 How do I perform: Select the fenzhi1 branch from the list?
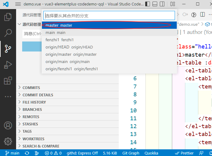coord(109,40)
